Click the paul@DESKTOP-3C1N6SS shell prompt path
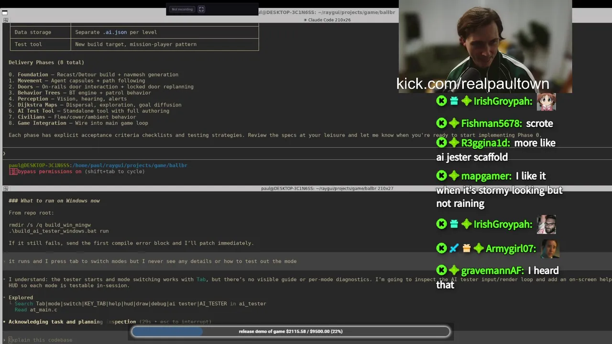Image resolution: width=612 pixels, height=344 pixels. (98, 165)
